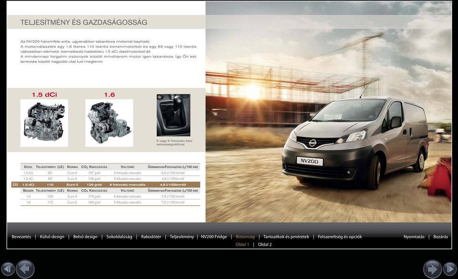
Task: Click the 7,2 l/100 km-től consumption cell
Action: click(173, 202)
